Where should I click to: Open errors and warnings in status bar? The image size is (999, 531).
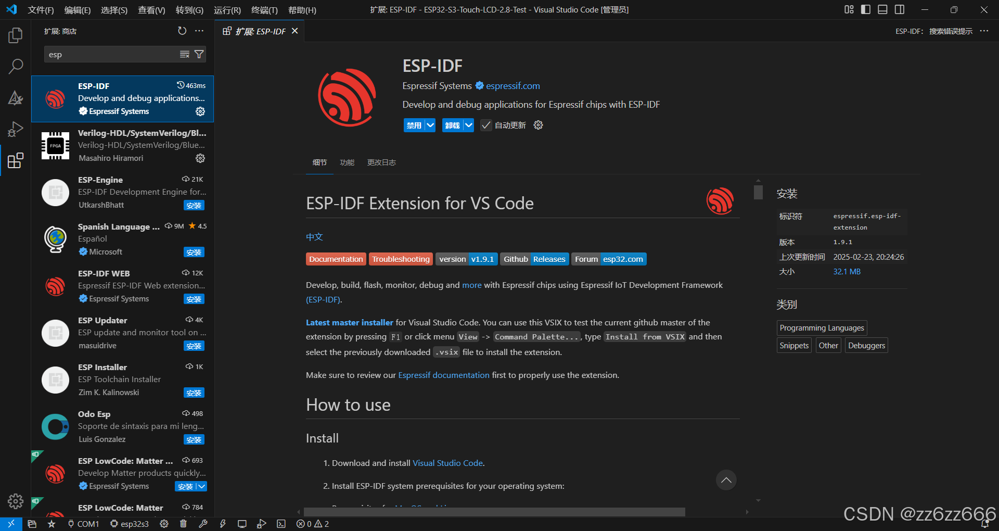point(313,524)
